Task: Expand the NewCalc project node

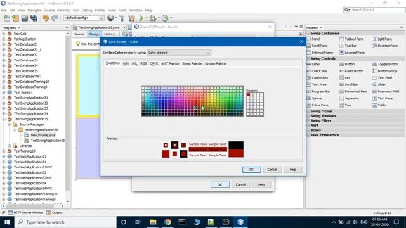Action: coord(4,34)
